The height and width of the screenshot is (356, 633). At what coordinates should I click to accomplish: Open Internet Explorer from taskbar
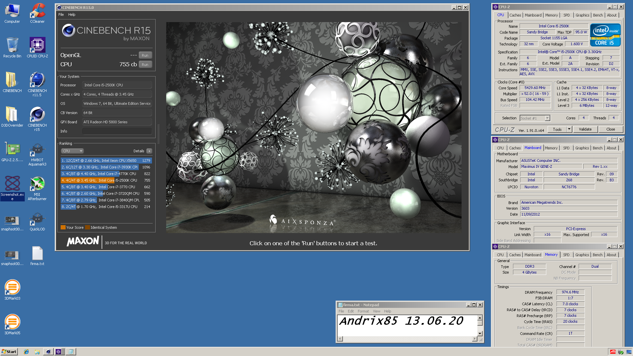click(26, 352)
